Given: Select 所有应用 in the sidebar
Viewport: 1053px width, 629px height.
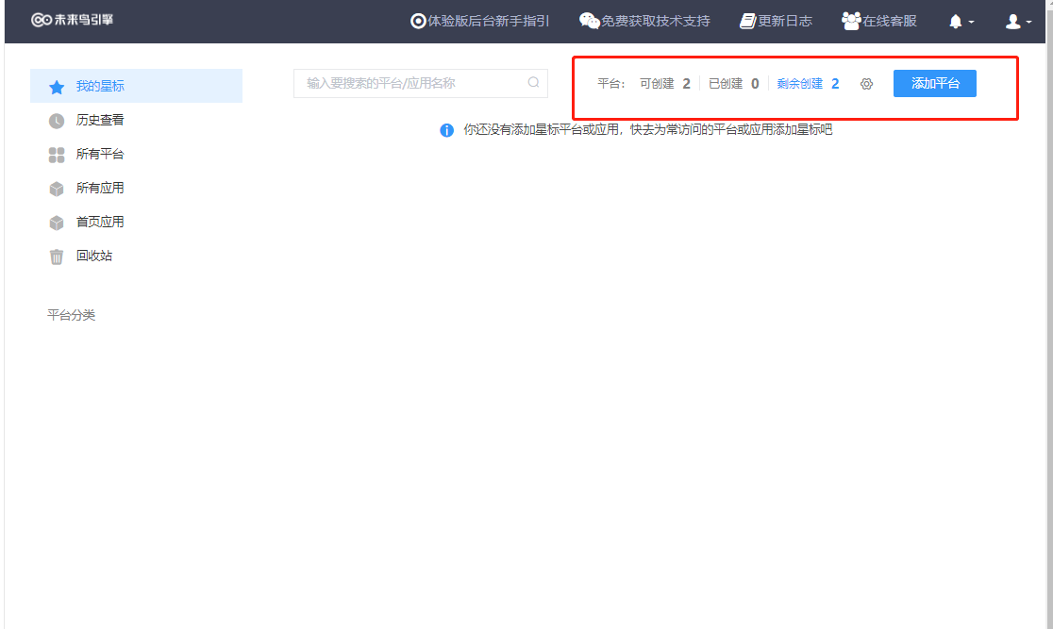Looking at the screenshot, I should (x=136, y=188).
